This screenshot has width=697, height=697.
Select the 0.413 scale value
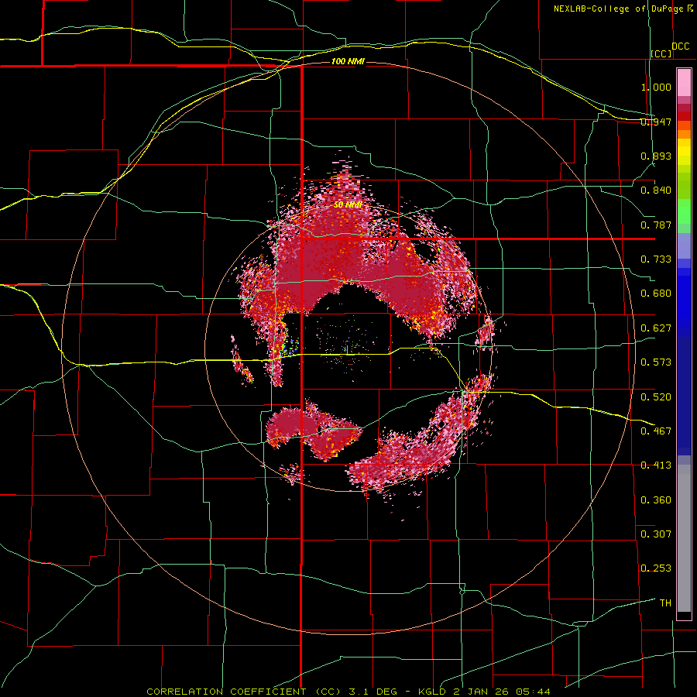(x=656, y=465)
